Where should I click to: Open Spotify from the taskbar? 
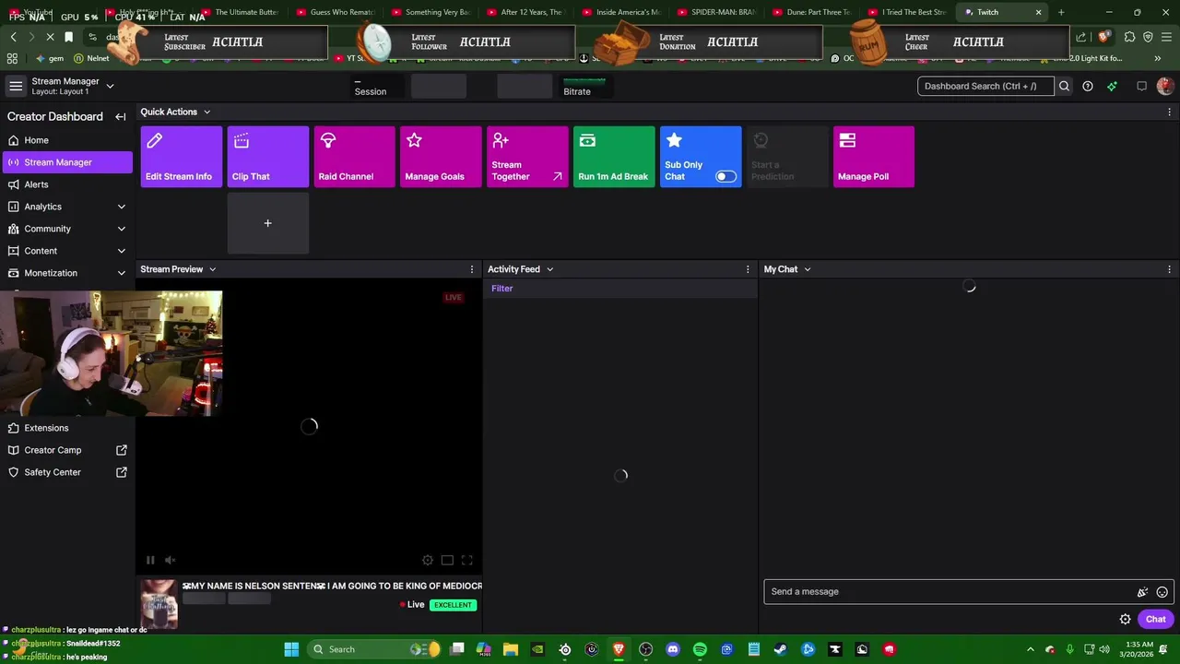[x=700, y=649]
